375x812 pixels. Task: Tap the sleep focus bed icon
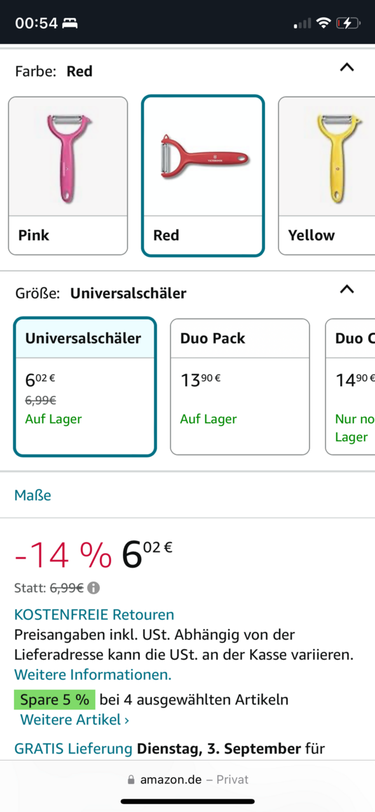pos(70,24)
